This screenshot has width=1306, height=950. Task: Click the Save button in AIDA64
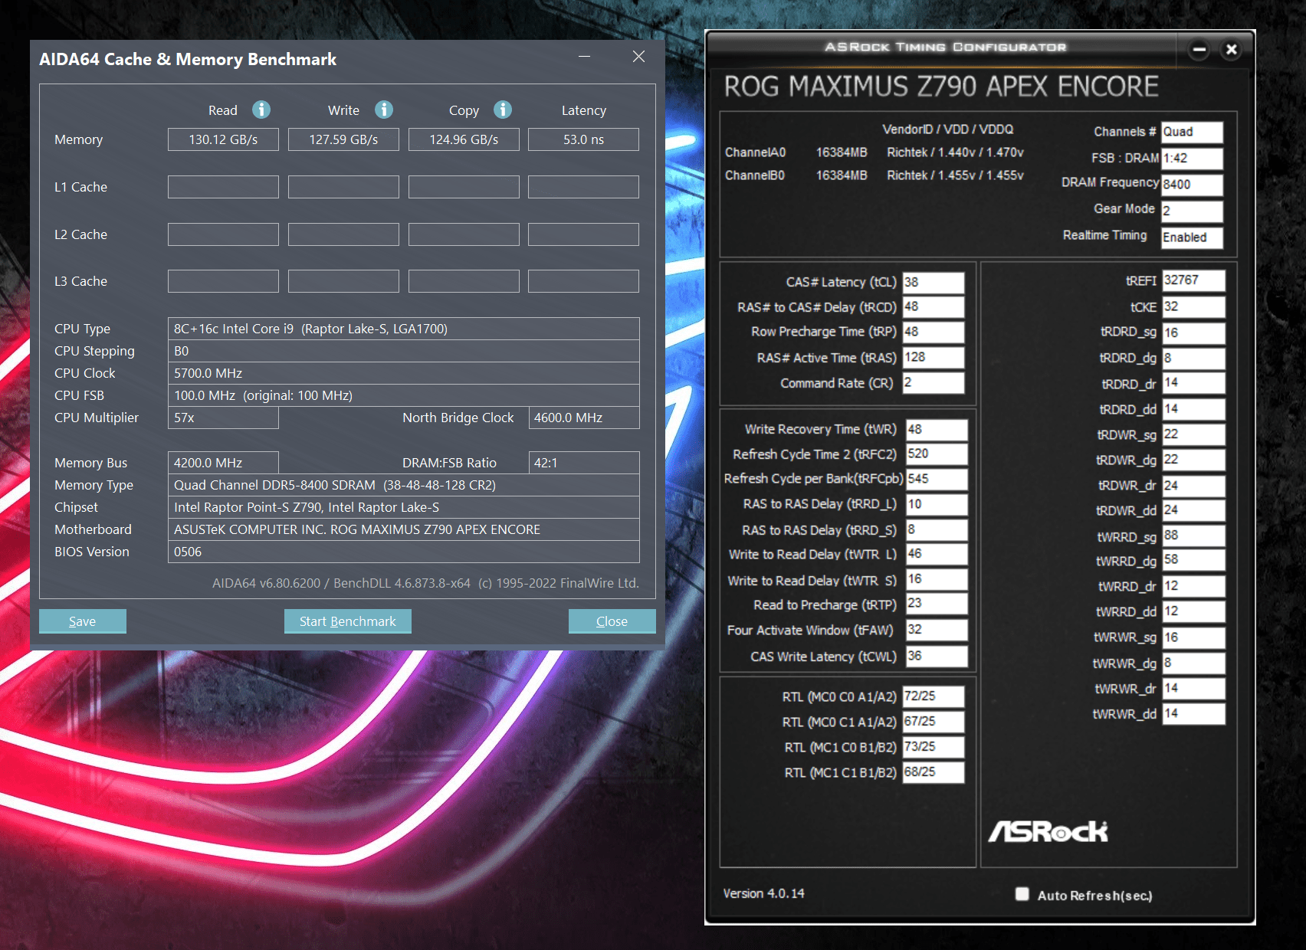pos(83,621)
